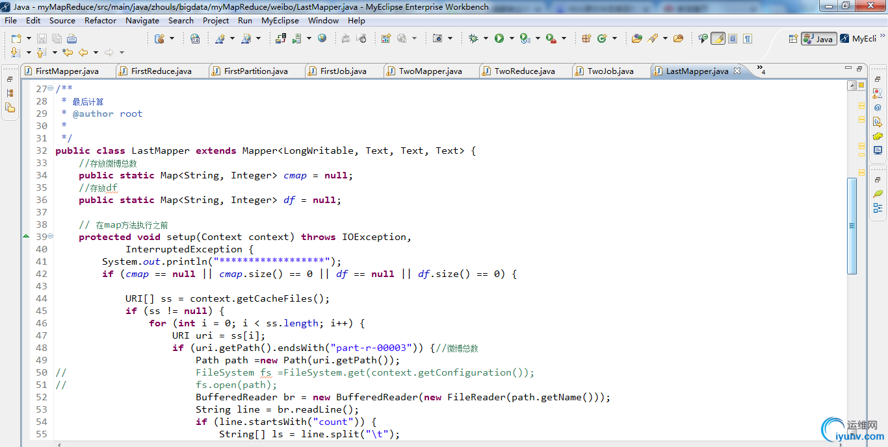Click the vertical scrollbar thumb

(852, 225)
